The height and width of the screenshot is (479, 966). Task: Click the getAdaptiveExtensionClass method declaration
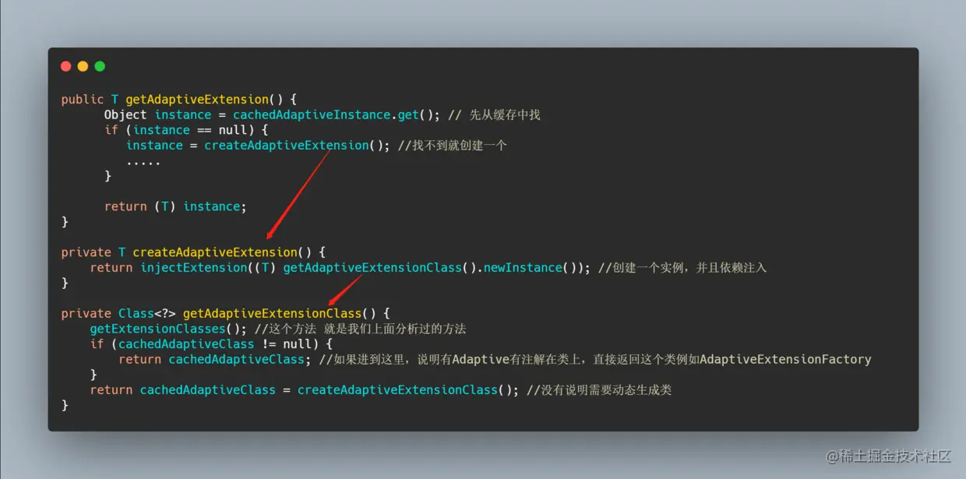coord(272,313)
